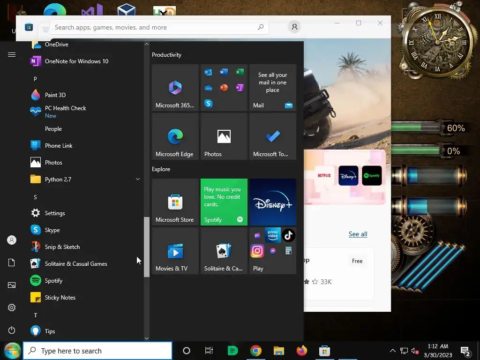The height and width of the screenshot is (360, 480).
Task: Open Google Chrome from taskbar
Action: point(255,351)
